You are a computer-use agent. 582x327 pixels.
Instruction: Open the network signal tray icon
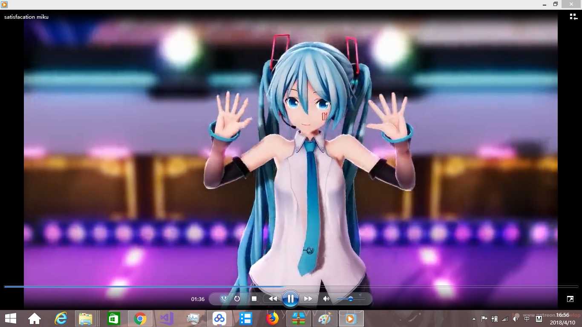505,319
